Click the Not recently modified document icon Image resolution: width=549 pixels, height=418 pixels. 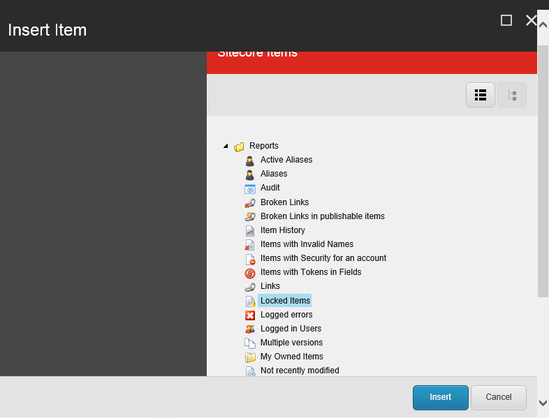point(250,371)
